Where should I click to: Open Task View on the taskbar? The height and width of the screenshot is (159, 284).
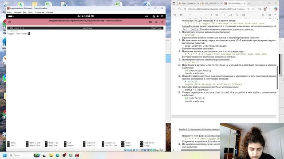pyautogui.click(x=44, y=155)
